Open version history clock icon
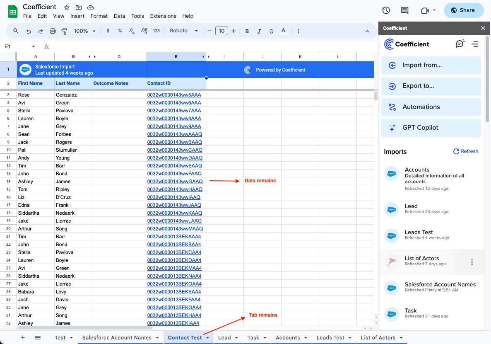The image size is (491, 344). point(386,10)
